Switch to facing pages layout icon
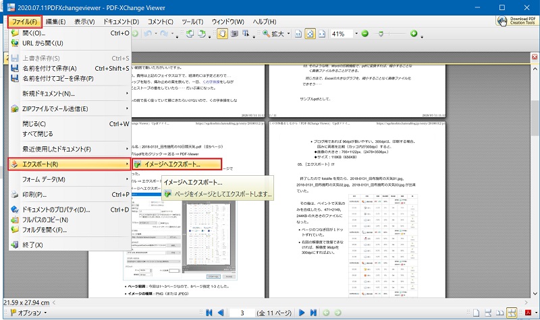The width and height of the screenshot is (540, 320). tap(500, 313)
